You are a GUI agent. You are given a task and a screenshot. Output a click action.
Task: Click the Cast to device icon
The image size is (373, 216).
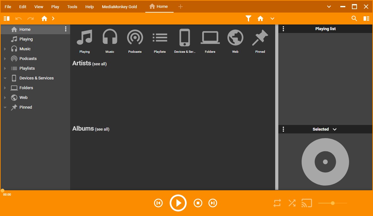[307, 203]
